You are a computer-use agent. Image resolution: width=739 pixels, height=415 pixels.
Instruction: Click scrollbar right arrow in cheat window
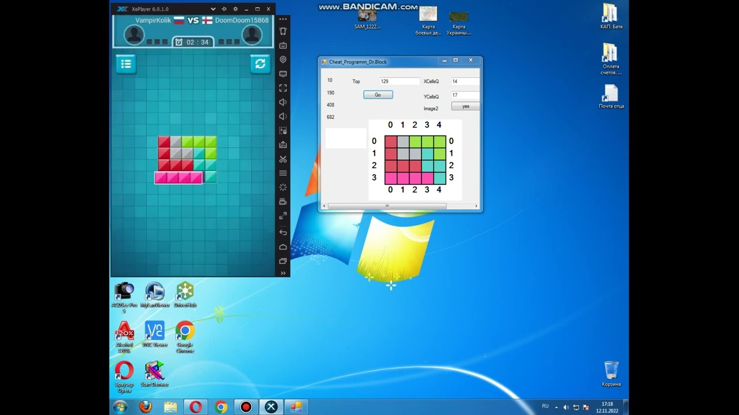click(476, 206)
